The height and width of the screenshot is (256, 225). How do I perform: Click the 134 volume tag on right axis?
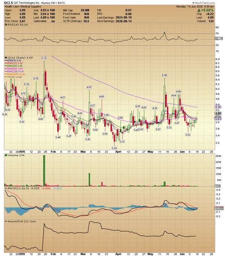tap(218, 186)
